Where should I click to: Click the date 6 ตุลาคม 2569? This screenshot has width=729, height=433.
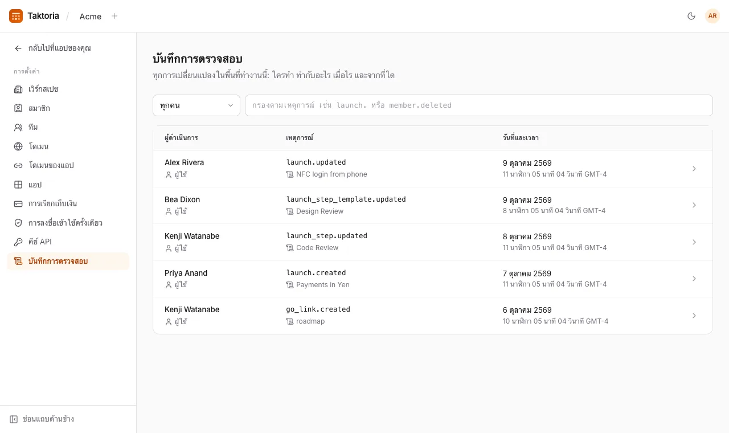[x=527, y=310]
